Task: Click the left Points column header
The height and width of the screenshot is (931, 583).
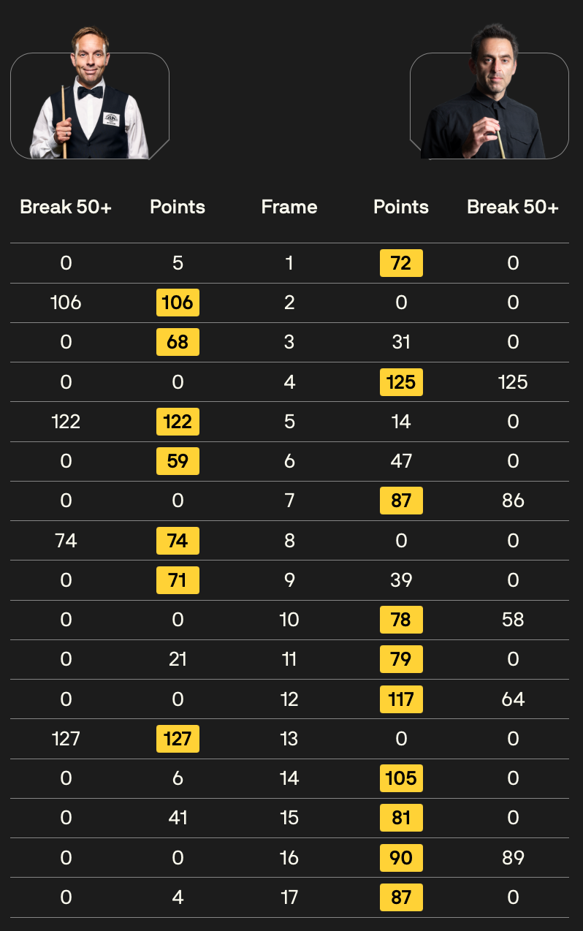Action: pos(178,207)
